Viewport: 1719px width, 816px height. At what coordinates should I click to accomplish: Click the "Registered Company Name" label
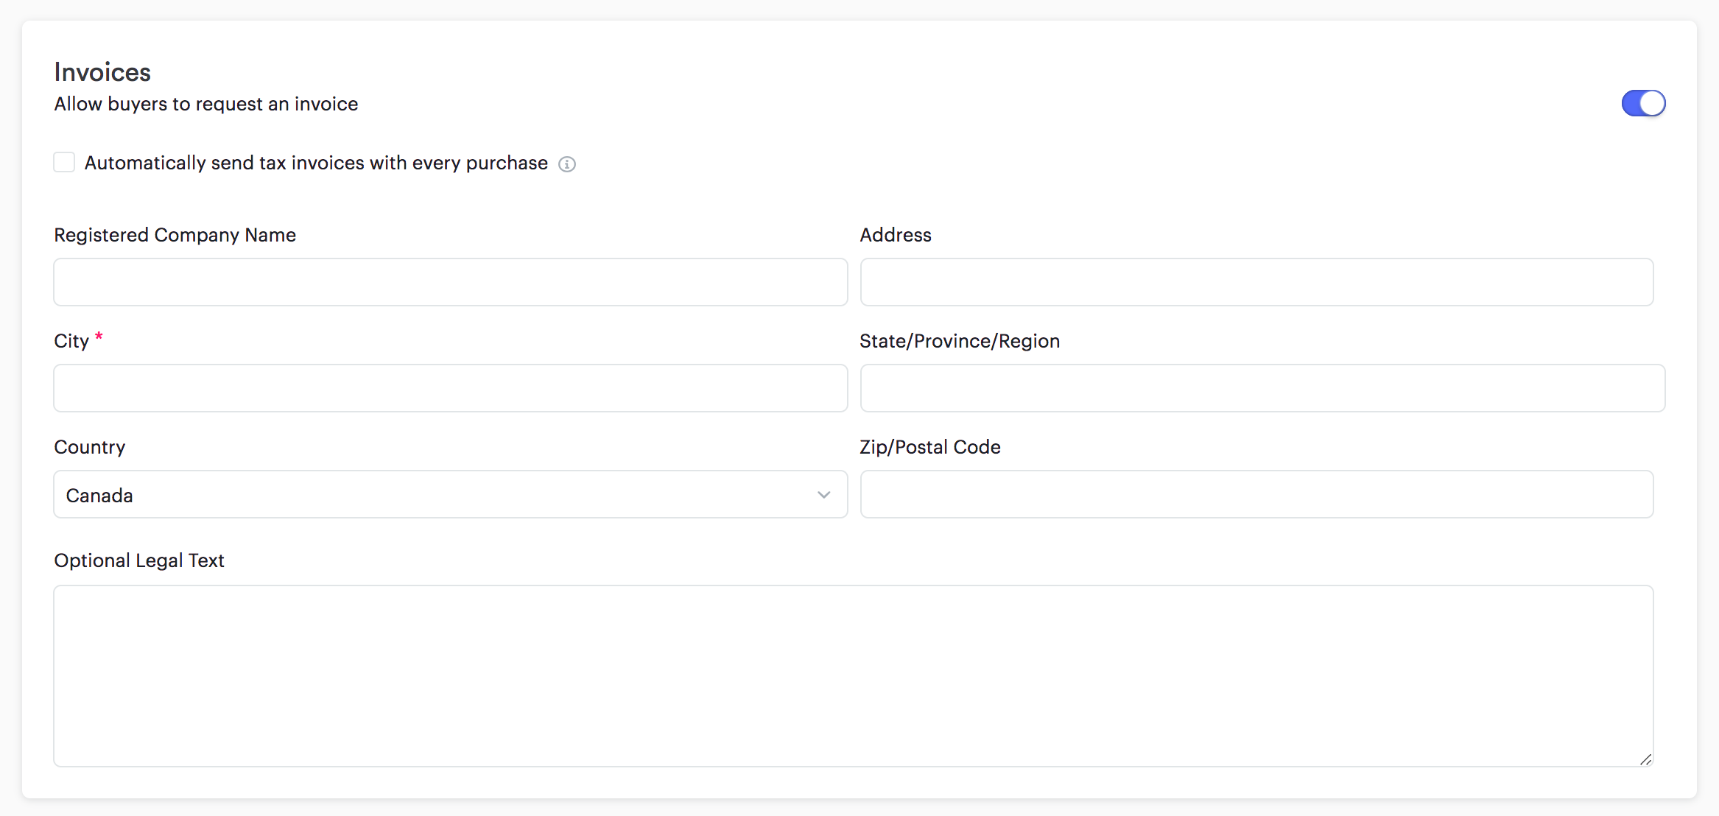pos(175,235)
